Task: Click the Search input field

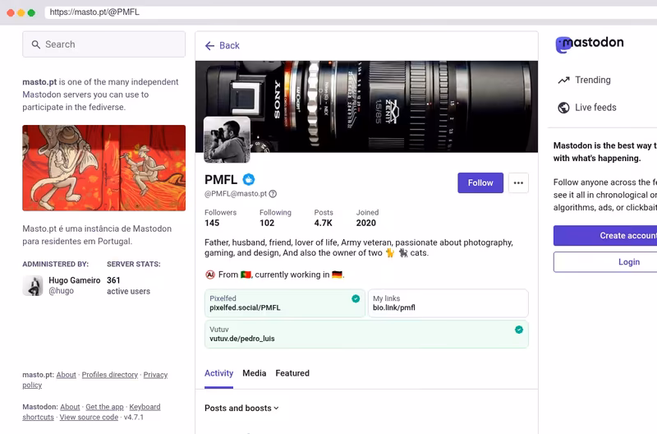Action: (104, 44)
